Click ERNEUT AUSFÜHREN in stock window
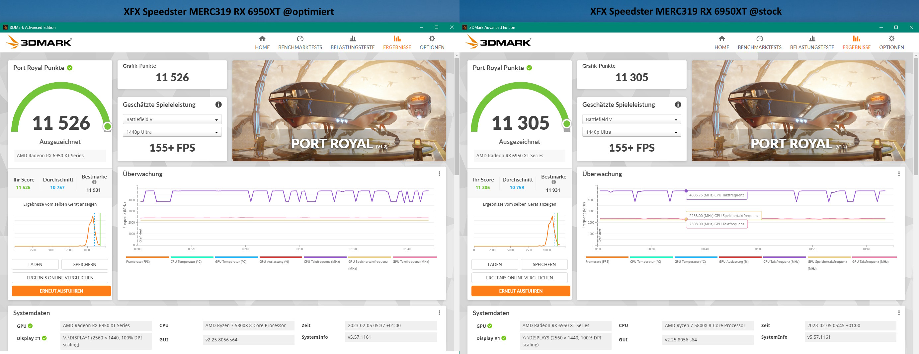The image size is (919, 354). tap(521, 291)
